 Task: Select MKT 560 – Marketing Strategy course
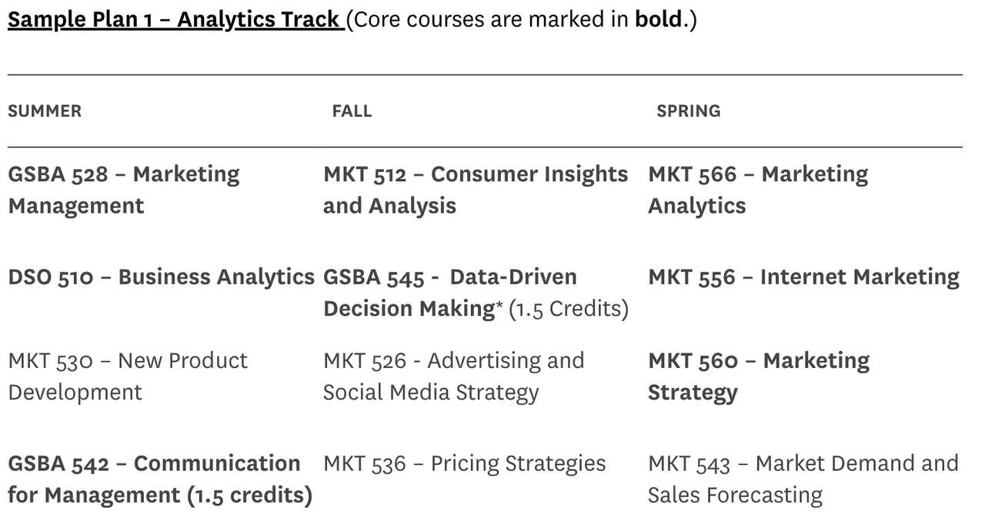click(x=759, y=376)
